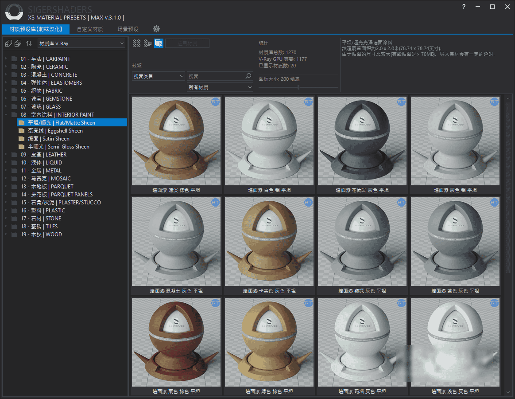This screenshot has width=515, height=399.
Task: Expand the 17 - 石材 STONE folder arrow
Action: pyautogui.click(x=6, y=218)
